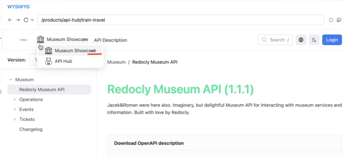Select Redocly Museum API in sidebar
This screenshot has width=344, height=157.
coord(49,89)
